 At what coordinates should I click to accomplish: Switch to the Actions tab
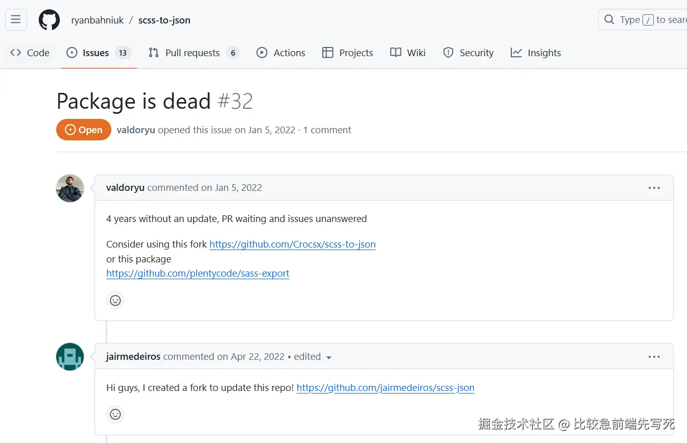pos(281,53)
